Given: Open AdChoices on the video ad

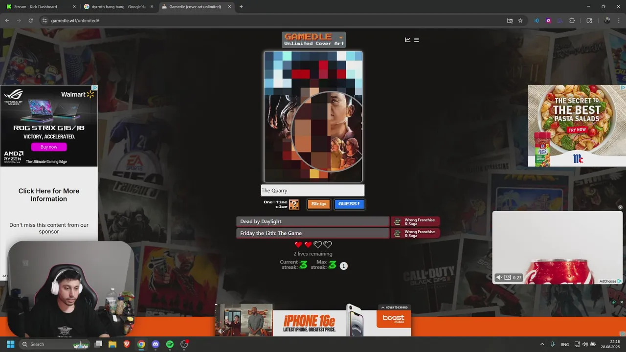Looking at the screenshot, I should pos(610,281).
